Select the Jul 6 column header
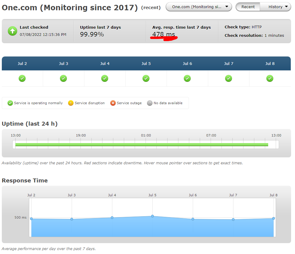The image size is (295, 254). (187, 63)
